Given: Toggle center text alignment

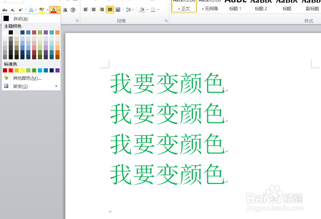Looking at the screenshot, I should click(93, 9).
